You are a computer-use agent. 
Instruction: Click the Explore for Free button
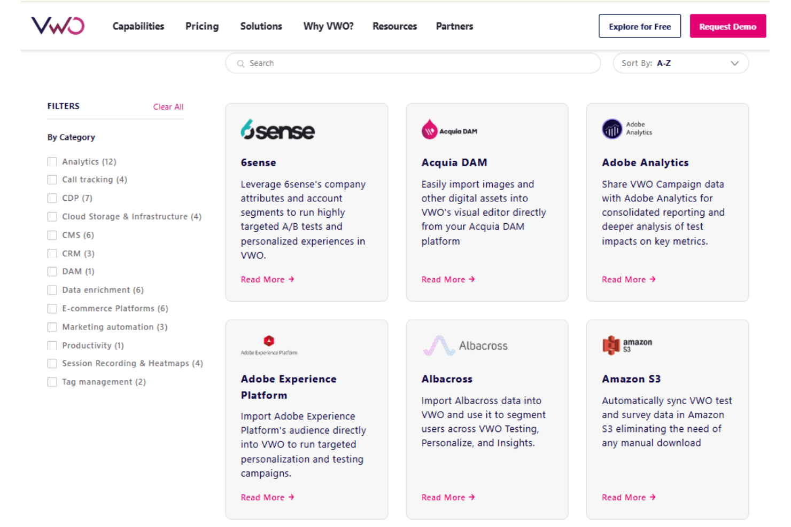[x=640, y=26]
